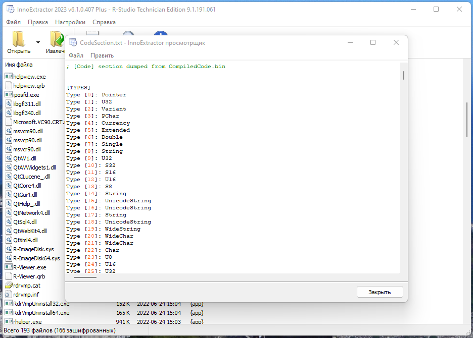473x338 pixels.
Task: Expand the dropdown arrow next to Открыть
Action: (x=38, y=42)
